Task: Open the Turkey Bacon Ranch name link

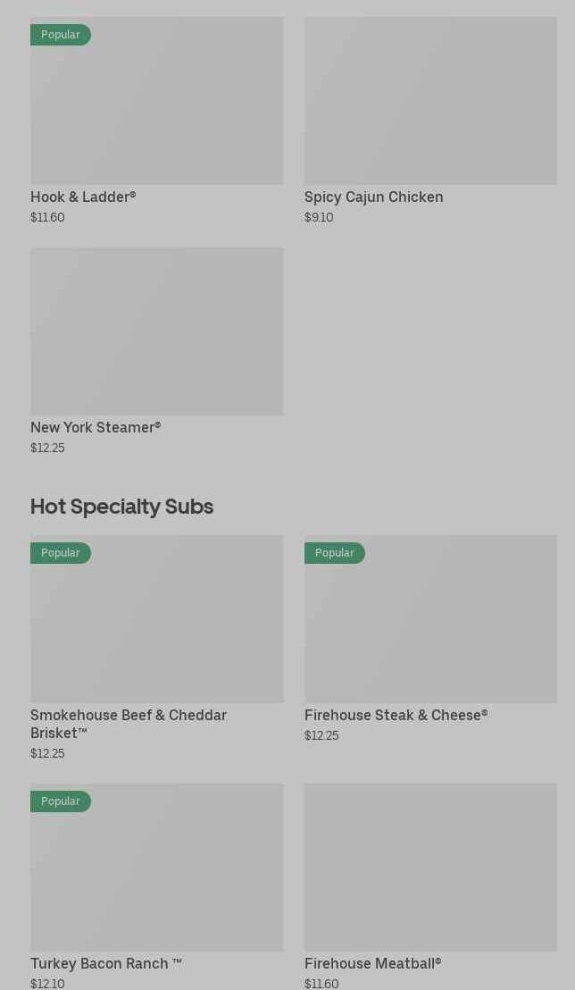Action: (105, 963)
